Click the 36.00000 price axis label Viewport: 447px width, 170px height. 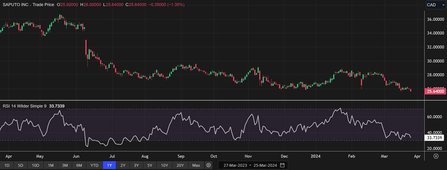coord(436,19)
